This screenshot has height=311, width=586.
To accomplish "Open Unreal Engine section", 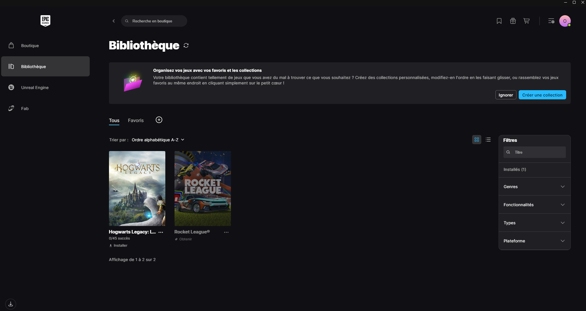I will tap(45, 87).
